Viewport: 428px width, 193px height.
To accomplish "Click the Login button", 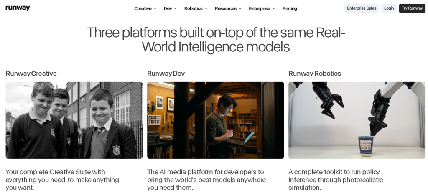I will pos(389,8).
